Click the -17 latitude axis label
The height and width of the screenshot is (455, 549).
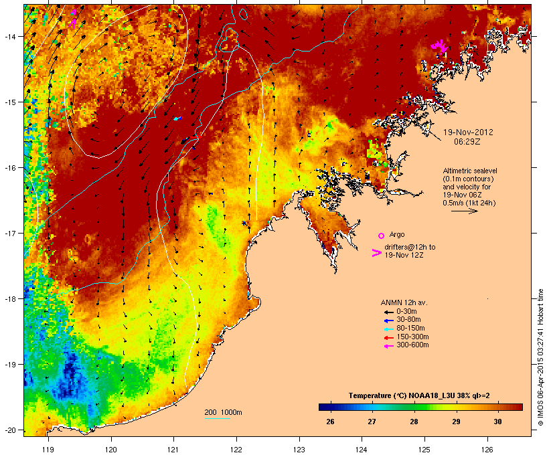9,233
